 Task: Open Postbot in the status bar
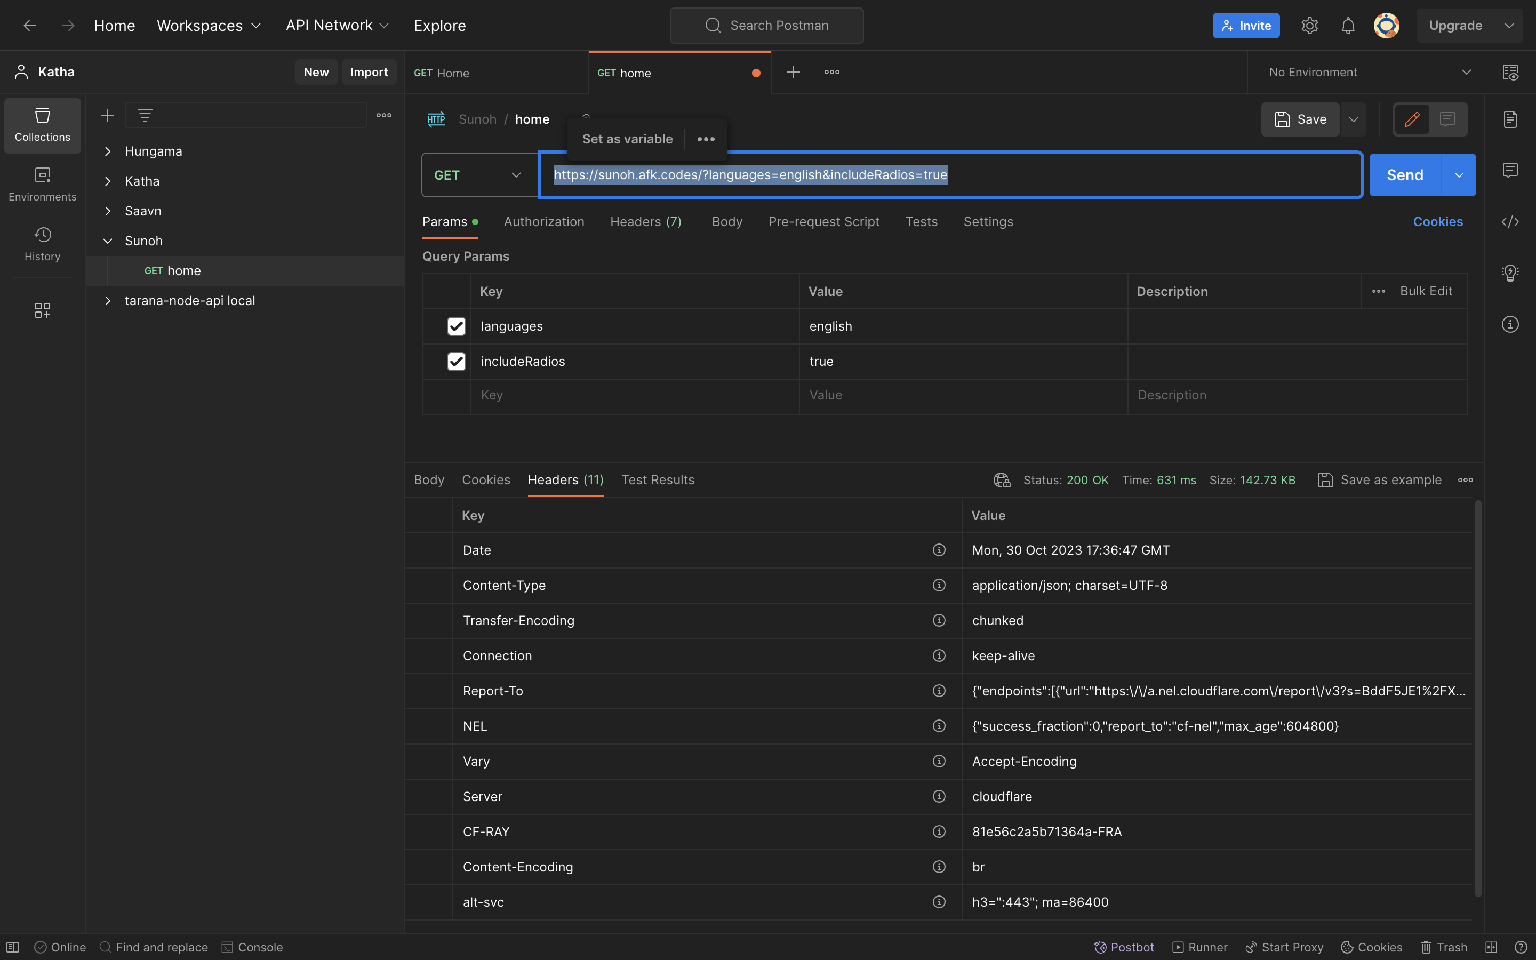1123,947
